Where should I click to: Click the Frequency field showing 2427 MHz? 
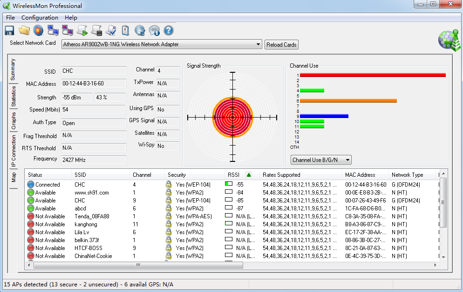point(94,160)
